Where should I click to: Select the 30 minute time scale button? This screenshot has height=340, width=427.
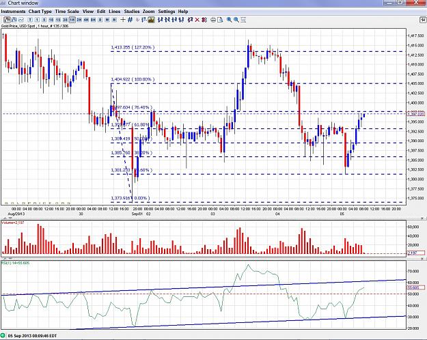point(65,20)
